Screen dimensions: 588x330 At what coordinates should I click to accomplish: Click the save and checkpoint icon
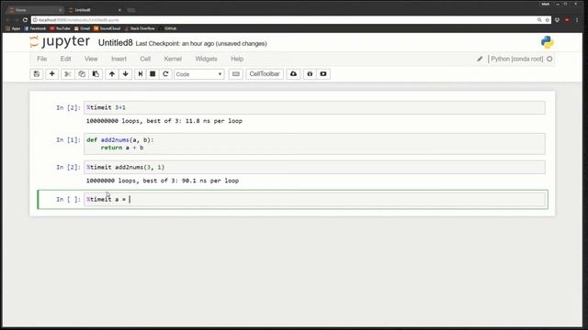pyautogui.click(x=37, y=74)
